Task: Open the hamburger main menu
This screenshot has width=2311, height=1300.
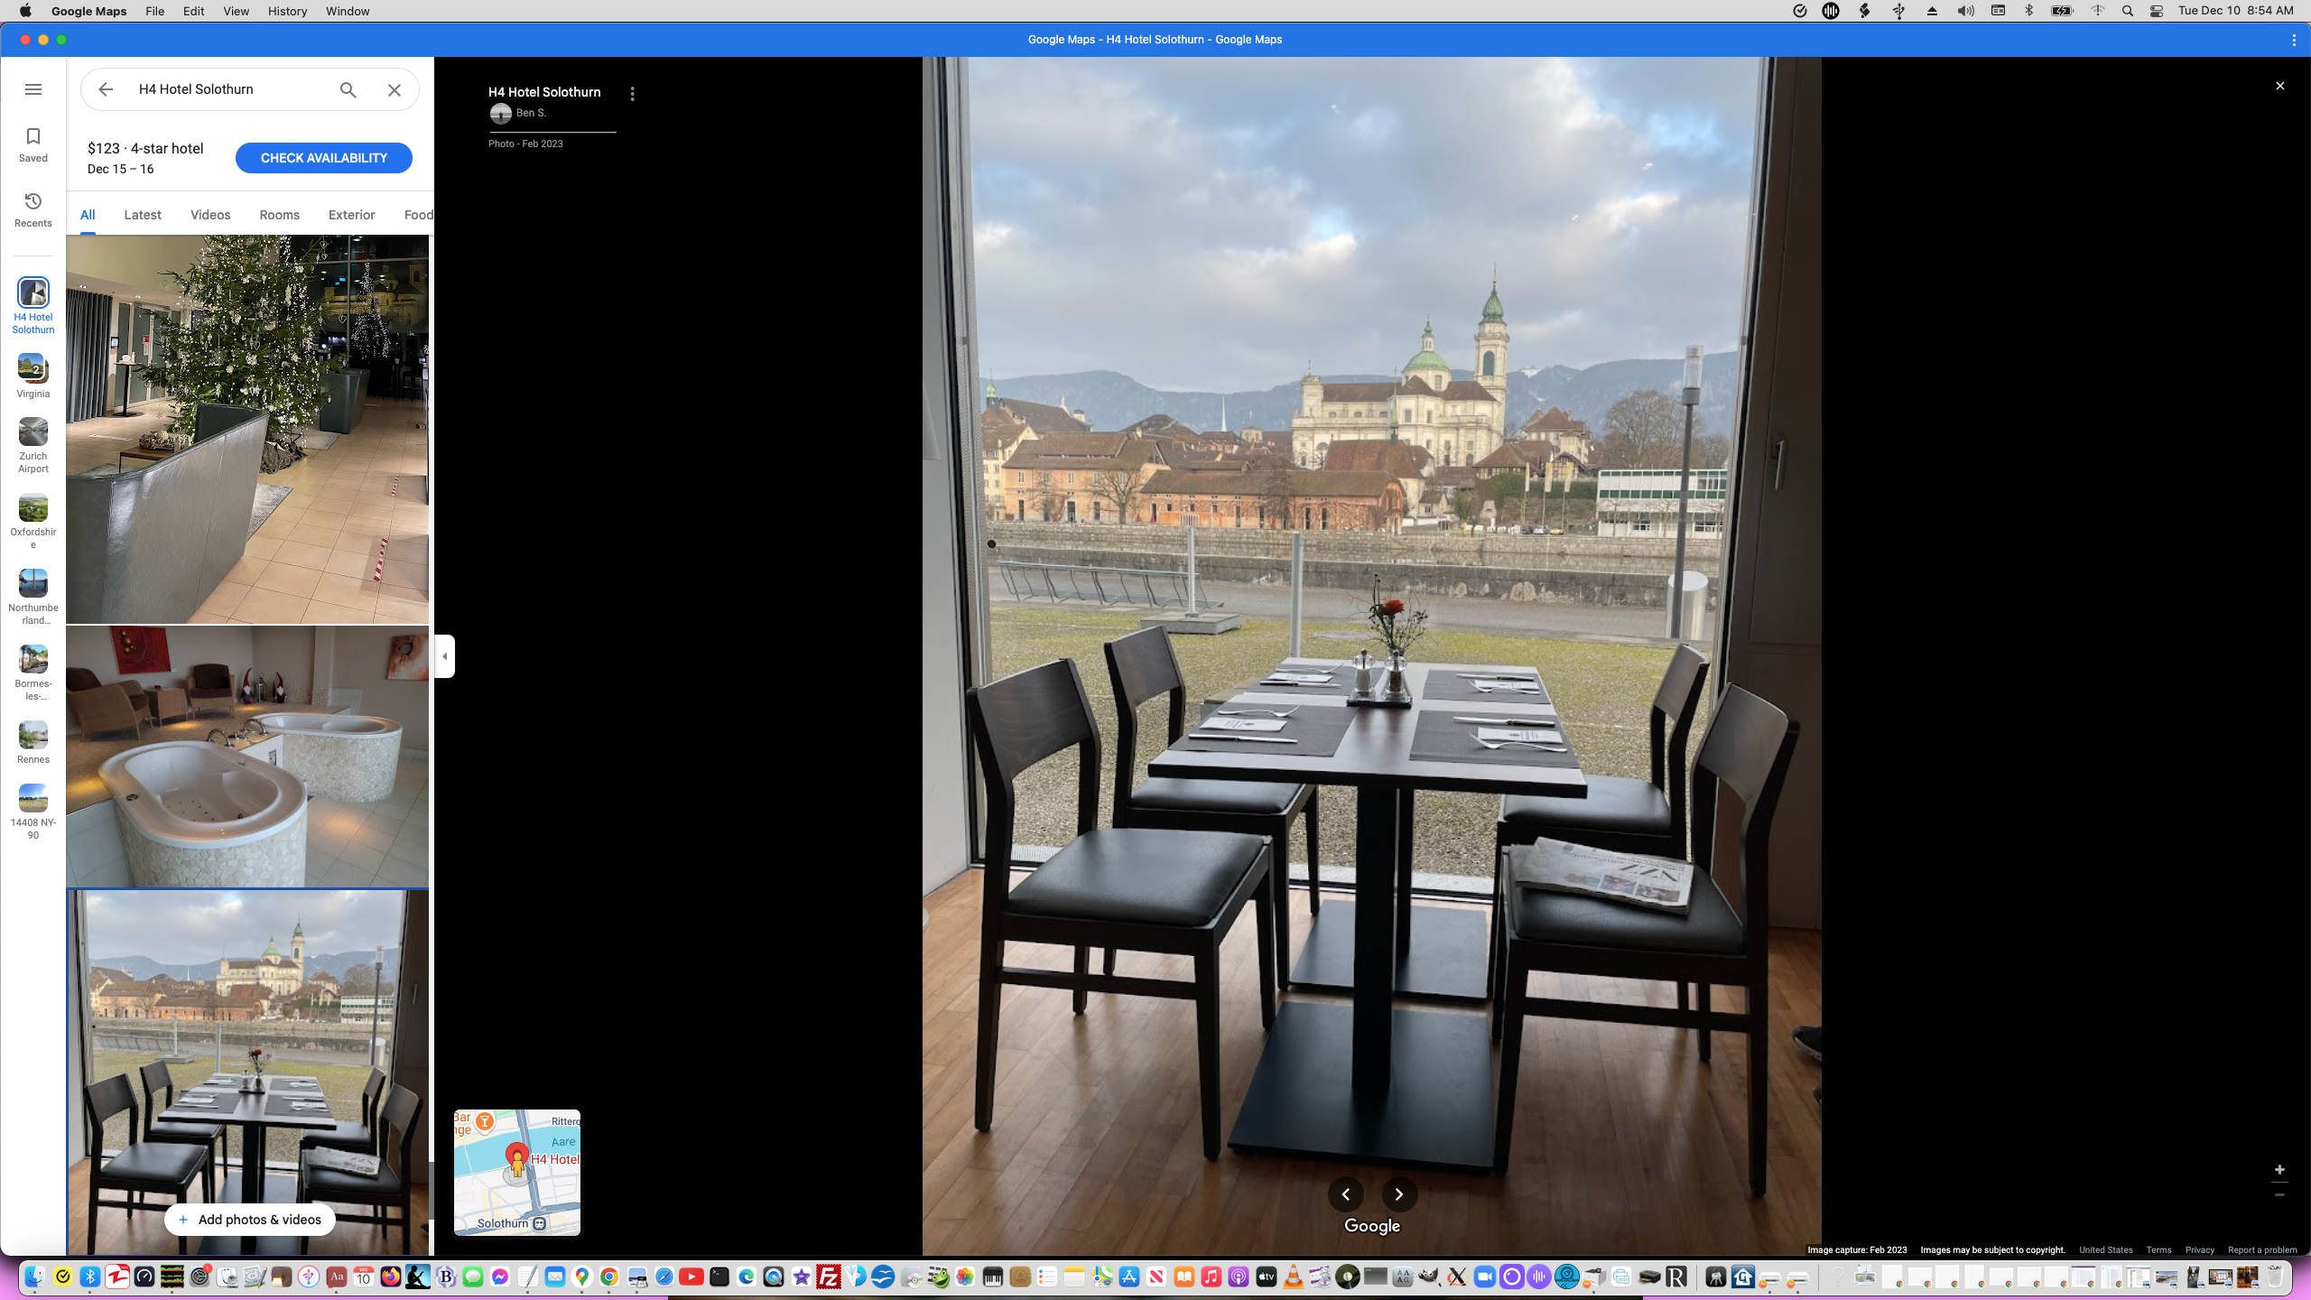Action: (x=33, y=89)
